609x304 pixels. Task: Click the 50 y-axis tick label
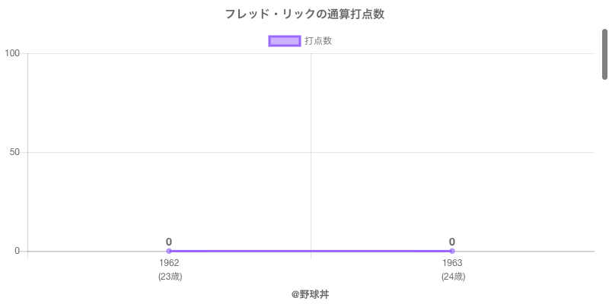click(14, 152)
